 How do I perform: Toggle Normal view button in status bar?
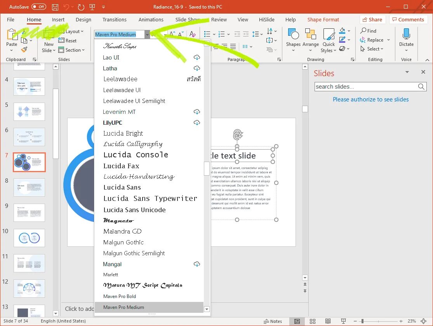297,321
